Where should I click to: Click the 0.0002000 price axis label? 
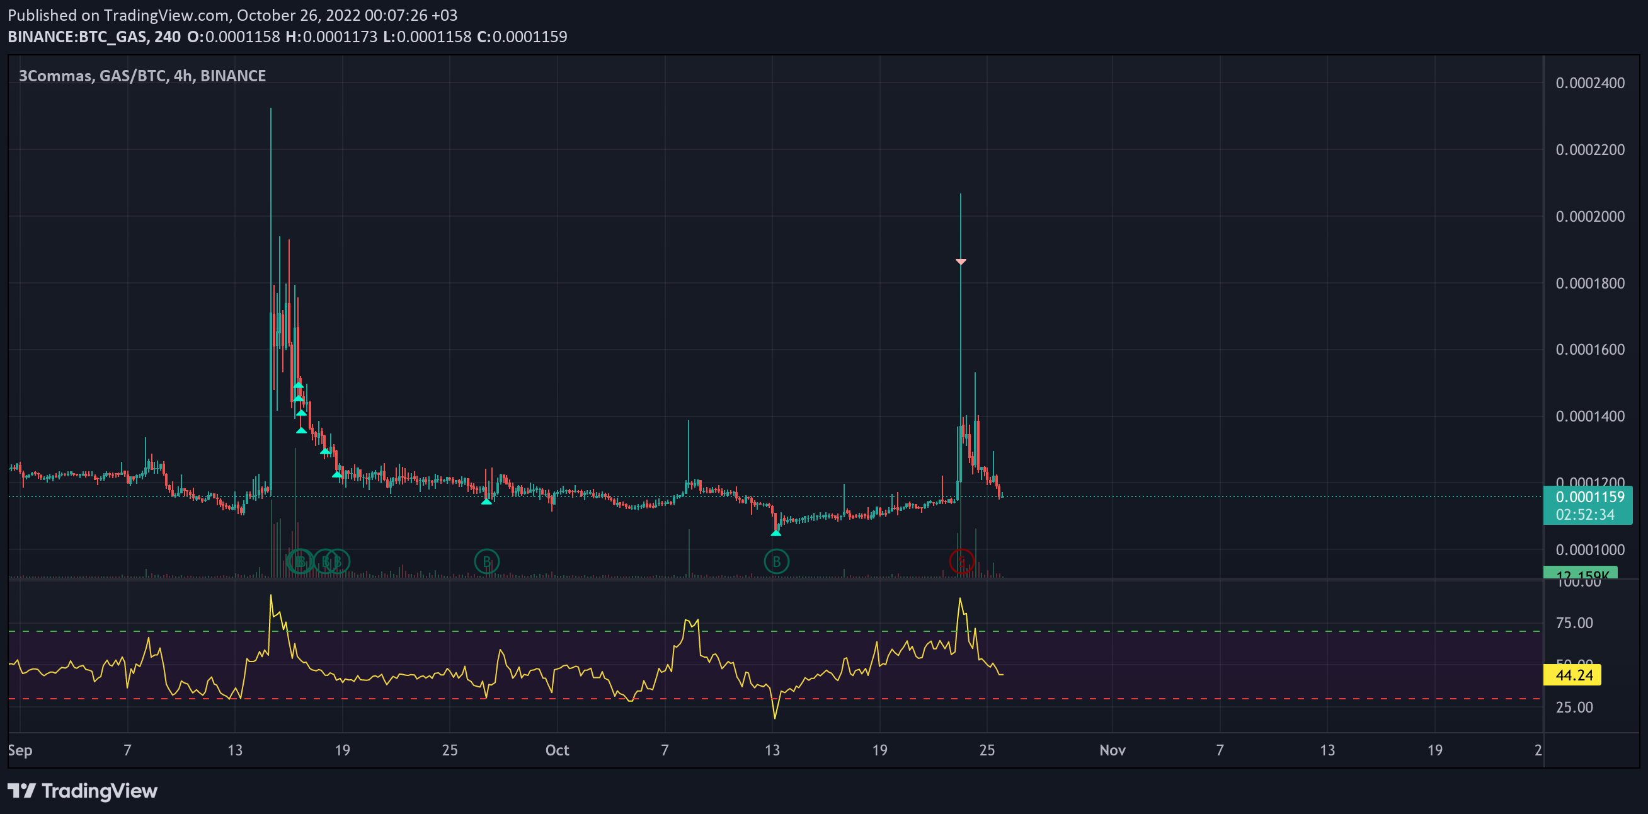tap(1590, 215)
